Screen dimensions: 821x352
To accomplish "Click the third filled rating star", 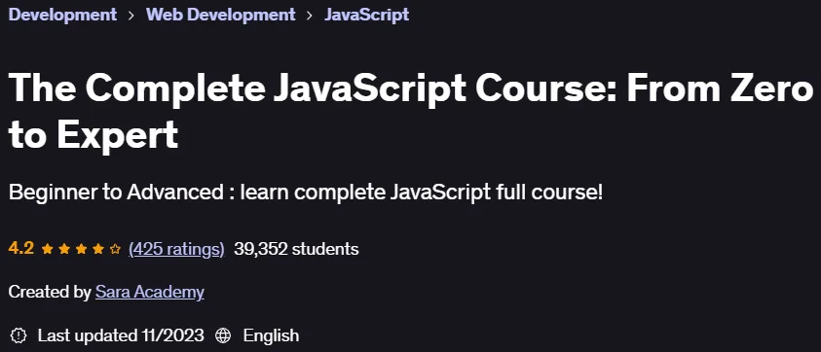I will tap(81, 250).
